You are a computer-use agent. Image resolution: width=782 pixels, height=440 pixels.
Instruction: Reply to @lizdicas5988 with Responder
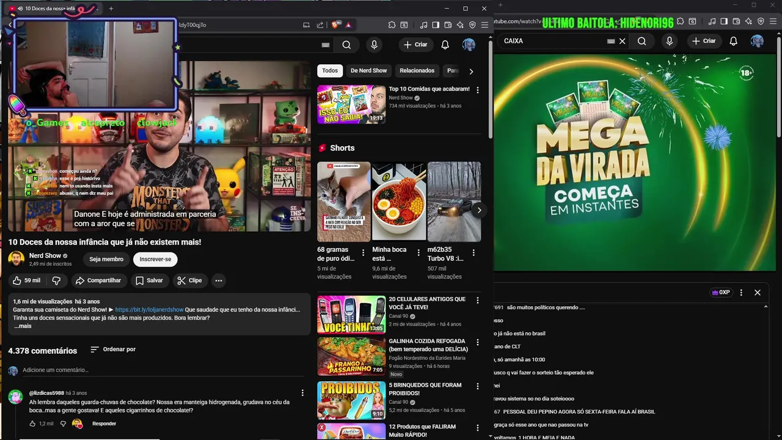click(104, 424)
